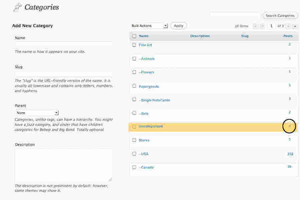This screenshot has height=200, width=300.
Task: Check the Stores category checkbox
Action: click(x=134, y=140)
